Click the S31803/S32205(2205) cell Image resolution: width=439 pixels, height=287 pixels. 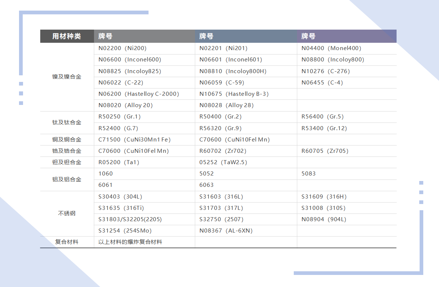[145, 219]
